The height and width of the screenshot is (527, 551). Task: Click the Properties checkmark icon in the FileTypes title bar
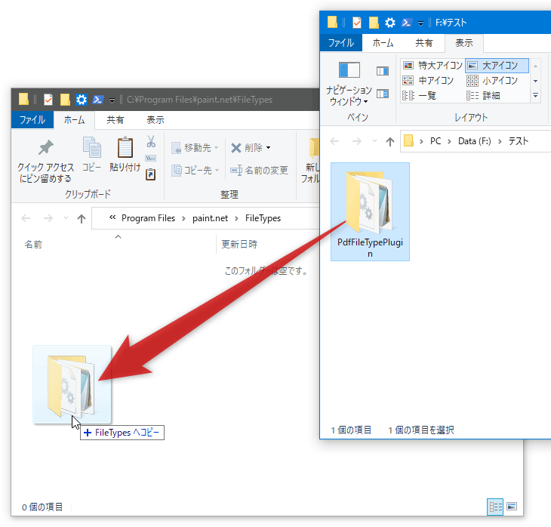pos(48,100)
